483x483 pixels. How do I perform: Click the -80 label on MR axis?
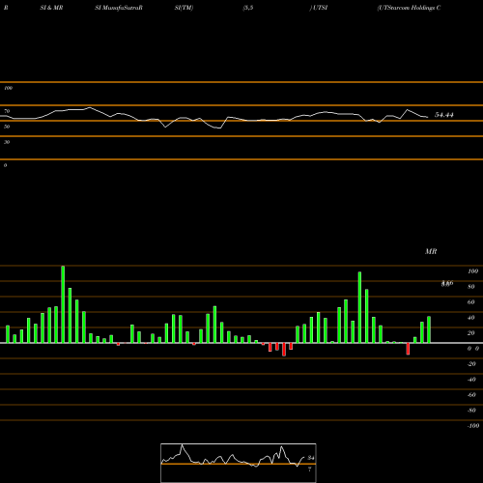coord(471,411)
